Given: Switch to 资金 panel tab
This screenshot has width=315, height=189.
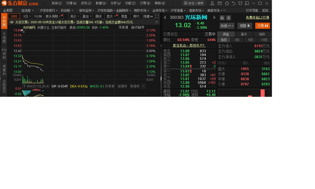Looking at the screenshot, I should (226, 34).
